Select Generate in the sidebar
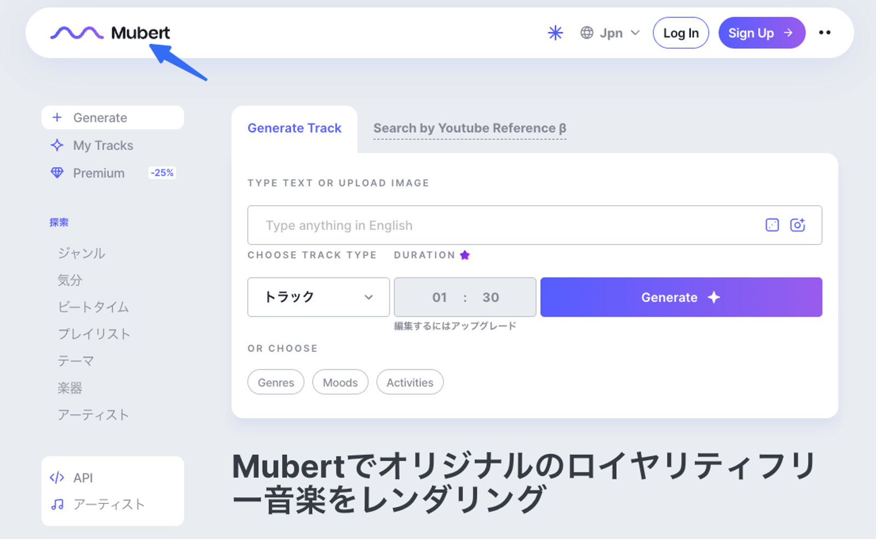The height and width of the screenshot is (539, 876). [113, 118]
